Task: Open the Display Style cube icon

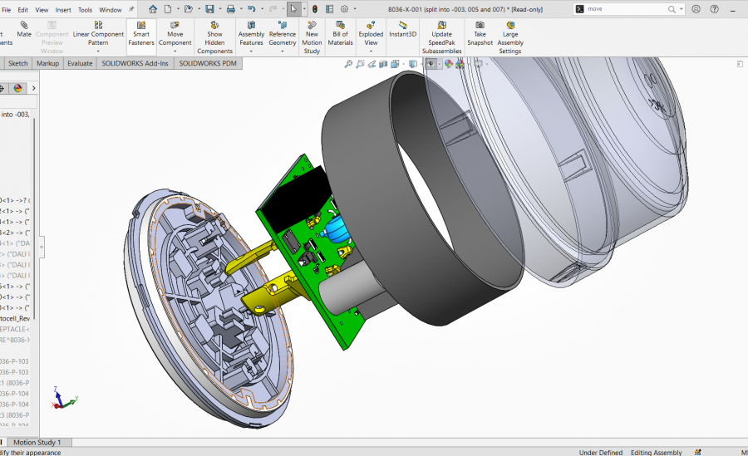Action: (413, 64)
